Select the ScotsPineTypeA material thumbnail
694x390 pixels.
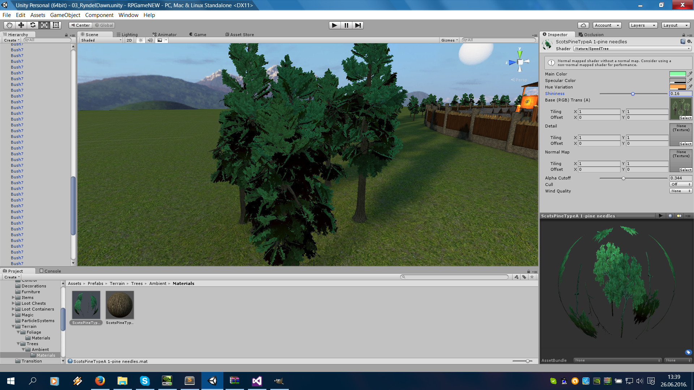[86, 304]
